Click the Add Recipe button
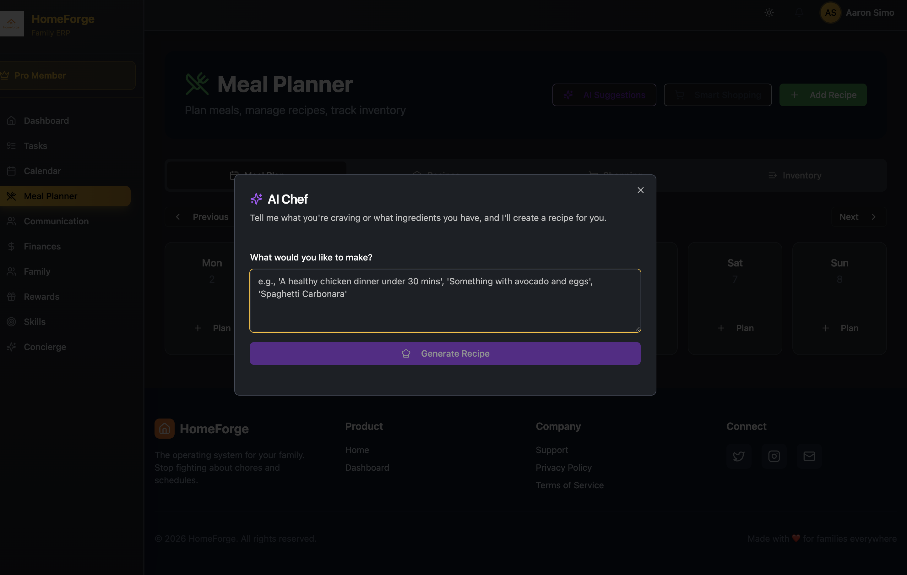 823,95
